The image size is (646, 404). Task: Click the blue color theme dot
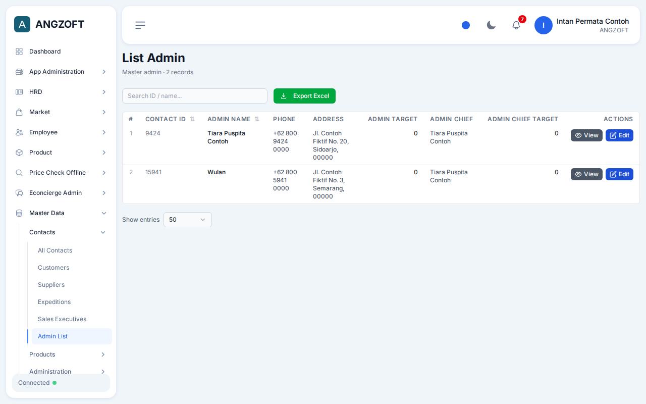click(x=466, y=25)
